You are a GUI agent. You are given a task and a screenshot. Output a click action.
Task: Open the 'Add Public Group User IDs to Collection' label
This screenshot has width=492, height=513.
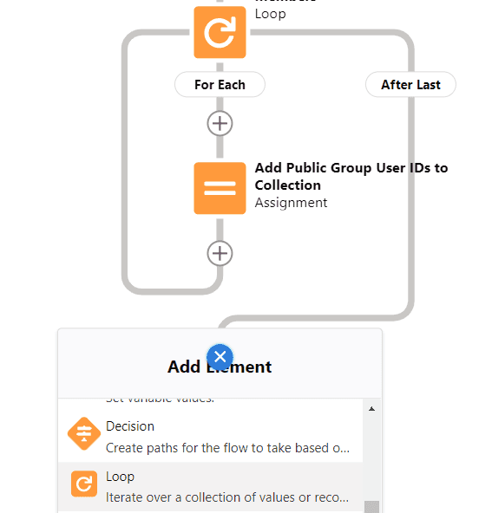[351, 177]
